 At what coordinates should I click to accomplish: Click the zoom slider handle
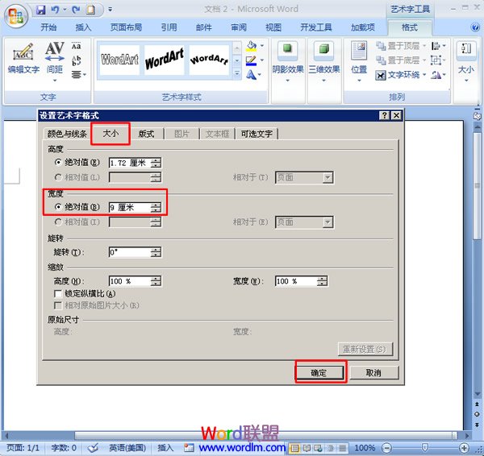pos(425,447)
